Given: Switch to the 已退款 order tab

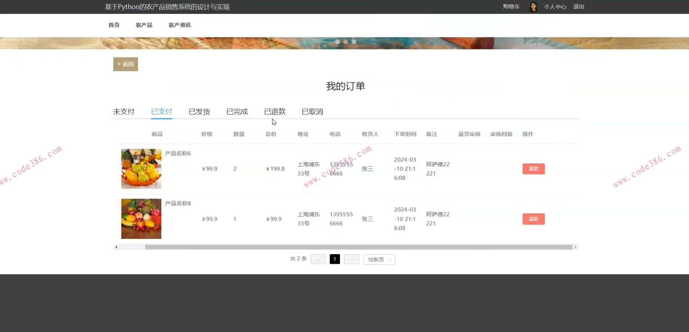Looking at the screenshot, I should point(274,112).
